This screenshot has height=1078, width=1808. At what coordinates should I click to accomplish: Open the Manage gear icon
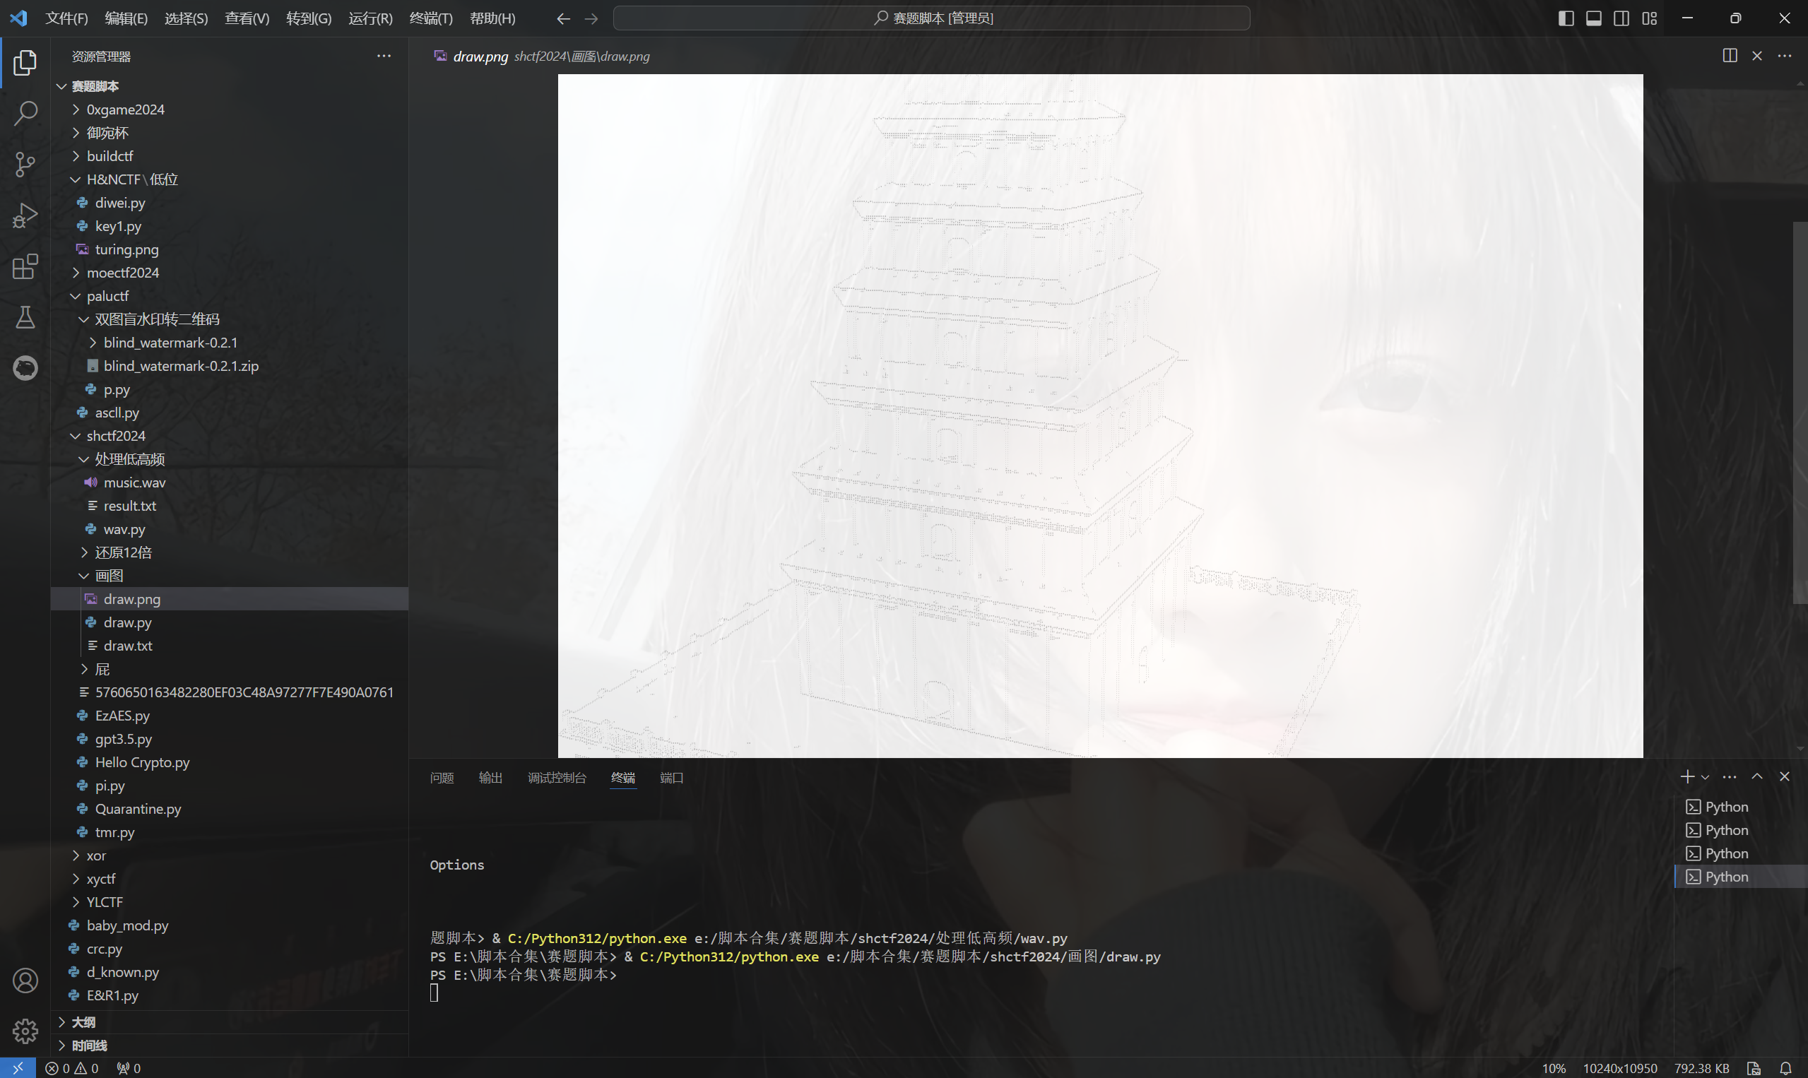[x=25, y=1031]
